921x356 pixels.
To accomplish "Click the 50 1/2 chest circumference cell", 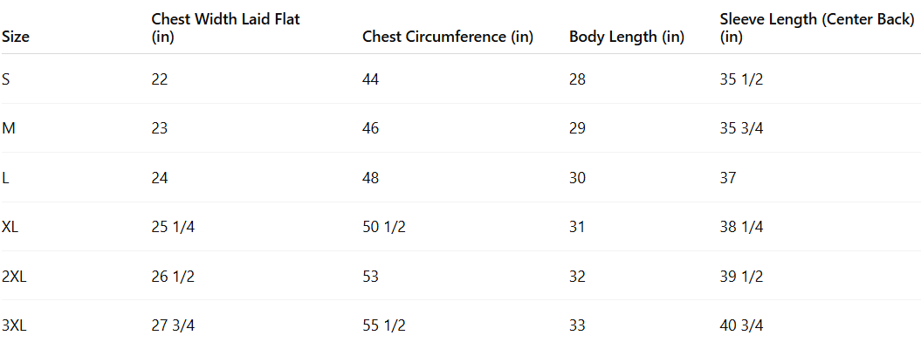I will [x=383, y=227].
